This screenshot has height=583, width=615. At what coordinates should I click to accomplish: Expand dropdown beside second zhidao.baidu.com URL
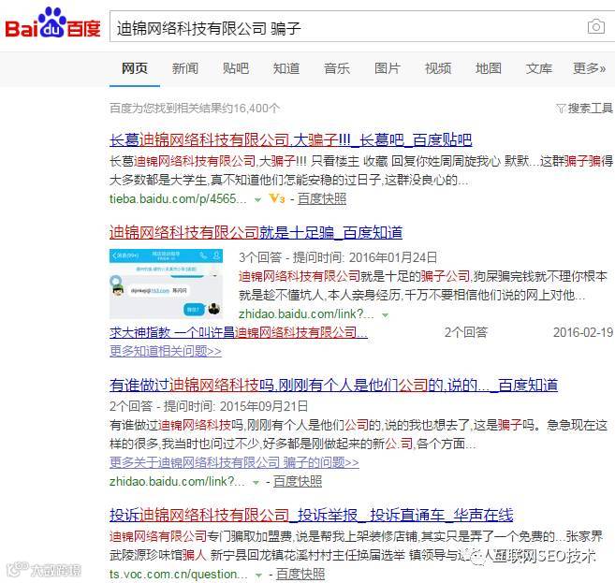(x=256, y=482)
